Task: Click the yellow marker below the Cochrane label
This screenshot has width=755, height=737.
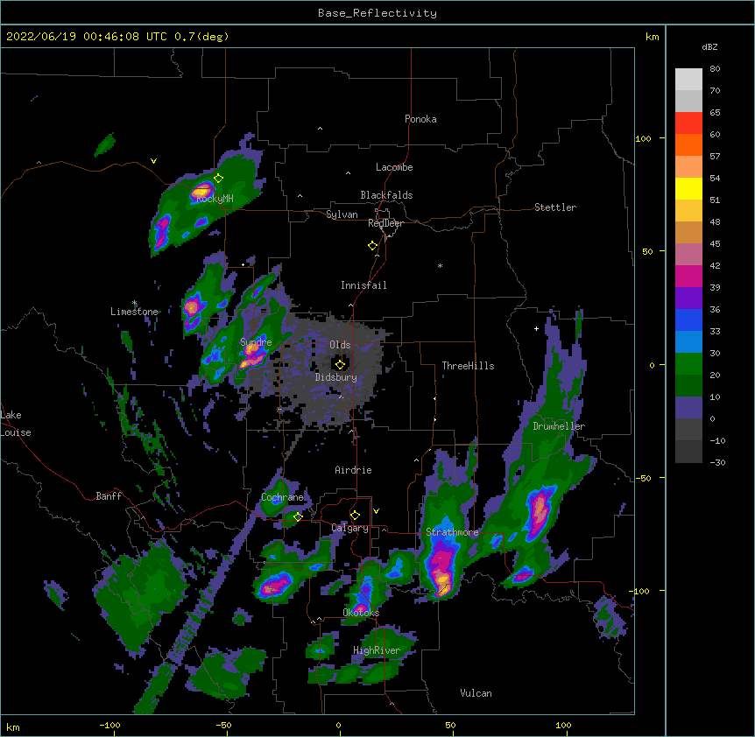Action: coord(298,516)
